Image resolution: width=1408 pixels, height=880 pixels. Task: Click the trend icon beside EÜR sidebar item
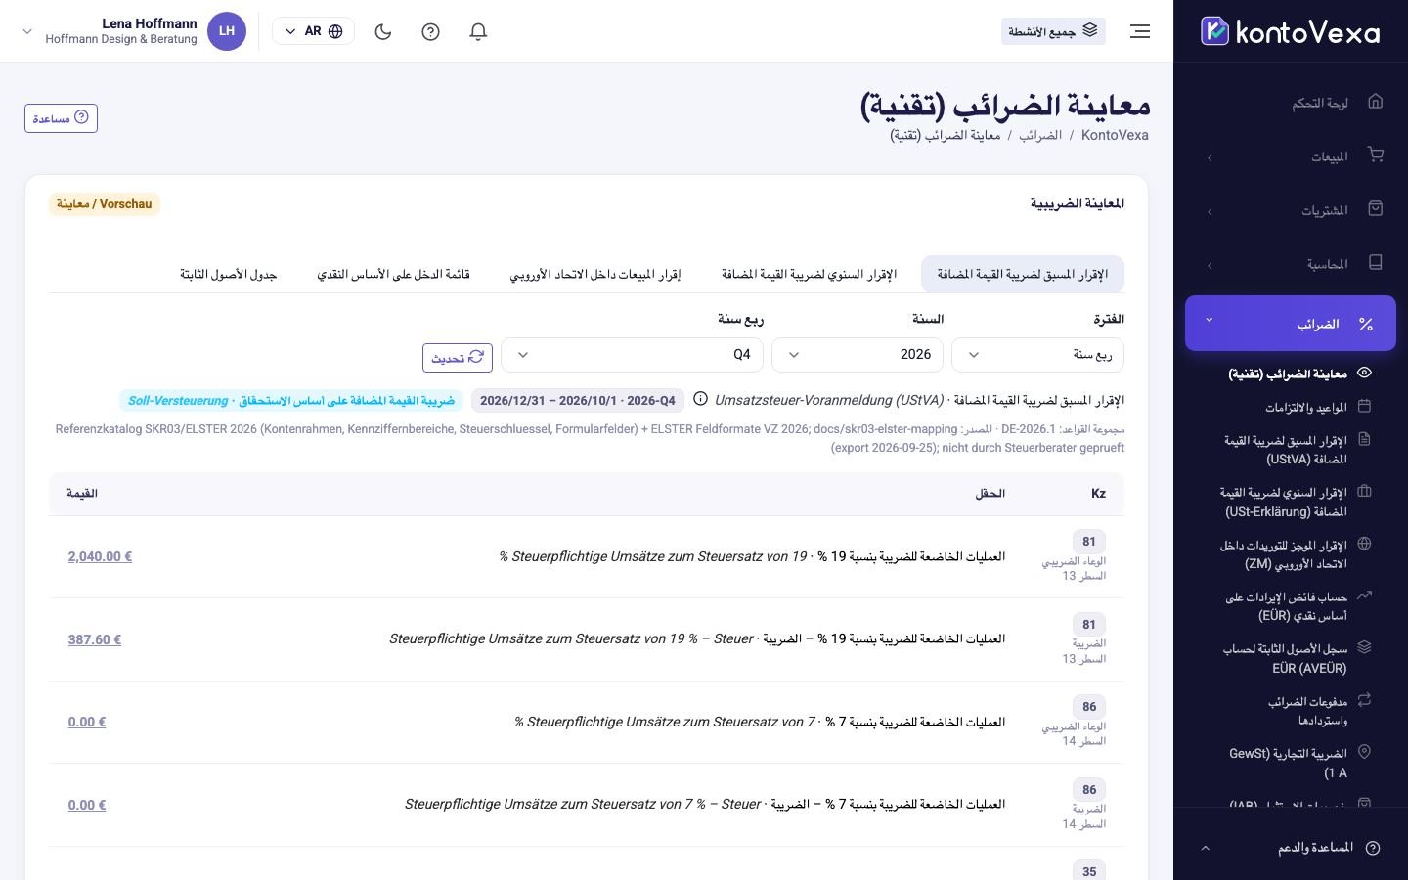(x=1365, y=594)
